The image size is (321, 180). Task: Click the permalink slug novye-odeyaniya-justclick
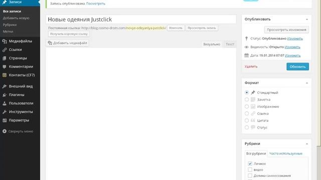click(146, 28)
